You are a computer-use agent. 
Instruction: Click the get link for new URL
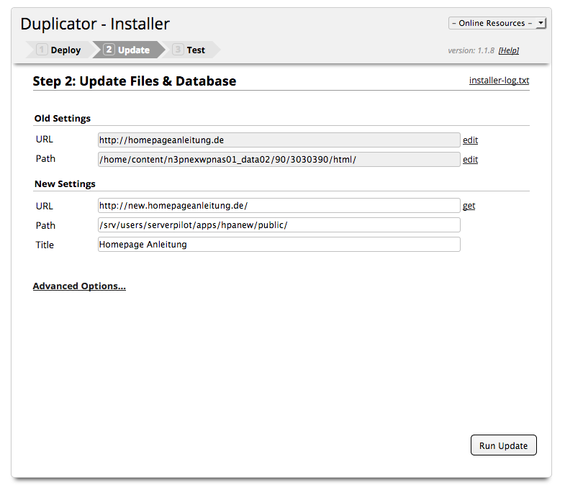coord(469,206)
